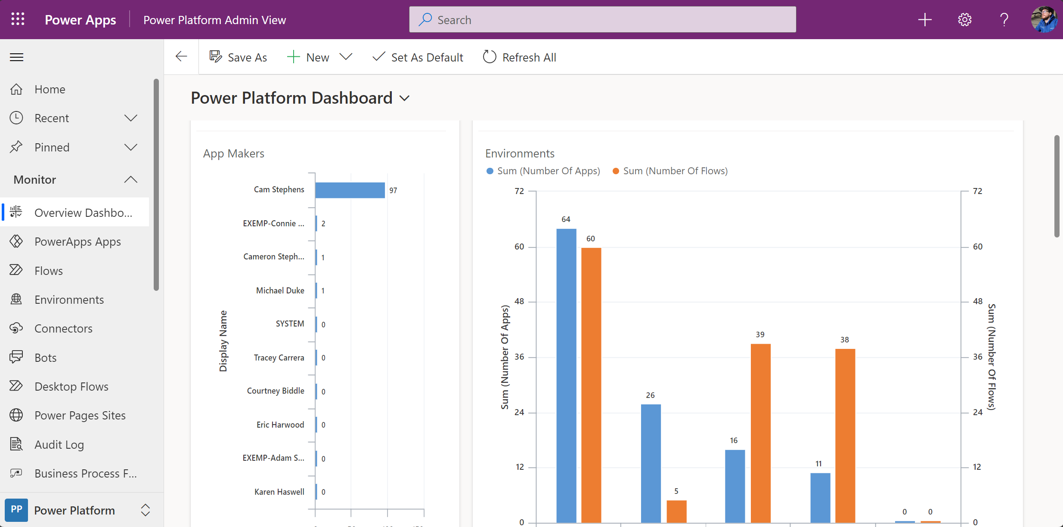Open the settings gear icon
1063x527 pixels.
tap(964, 19)
